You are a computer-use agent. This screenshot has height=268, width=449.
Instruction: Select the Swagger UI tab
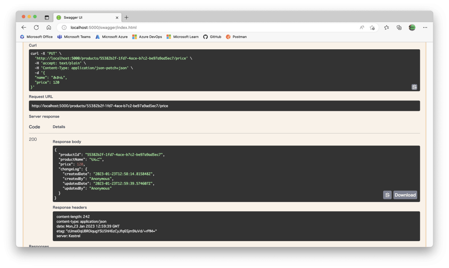tap(87, 18)
